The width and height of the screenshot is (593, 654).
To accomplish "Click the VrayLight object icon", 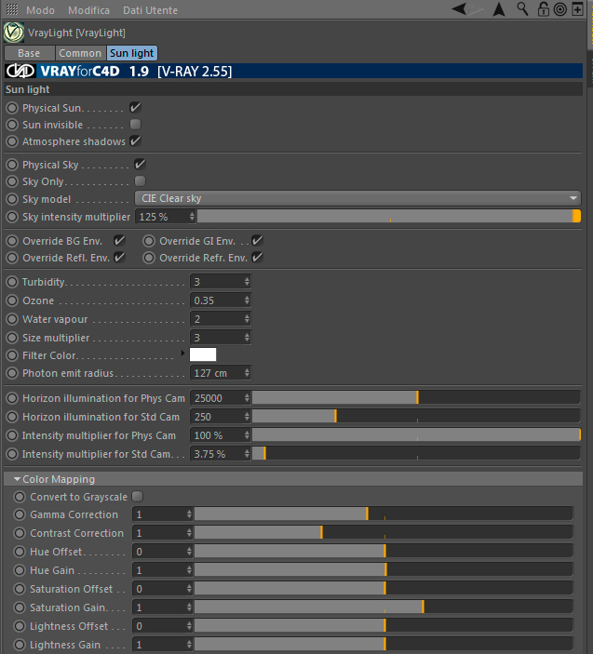I will [14, 33].
